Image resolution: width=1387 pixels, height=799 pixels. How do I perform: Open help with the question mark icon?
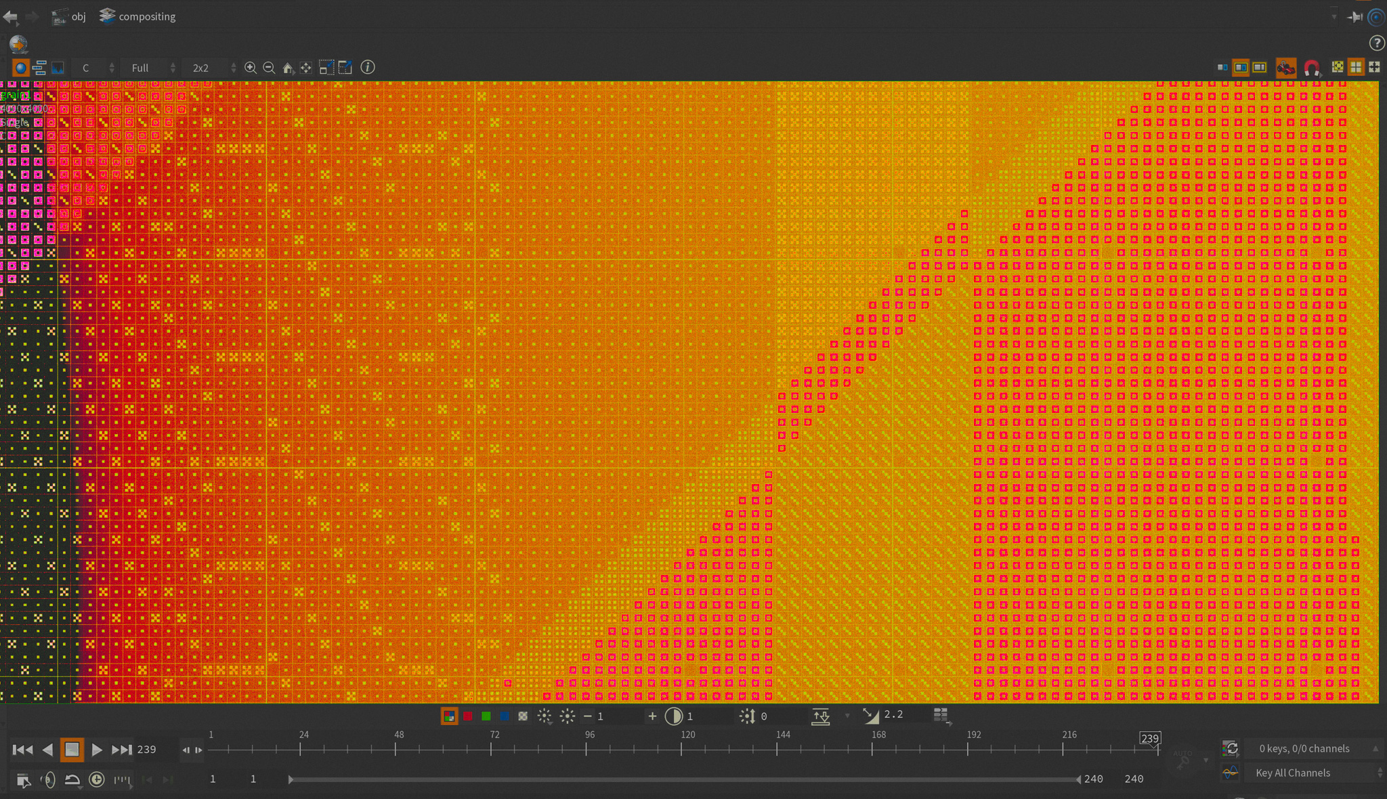coord(1376,43)
